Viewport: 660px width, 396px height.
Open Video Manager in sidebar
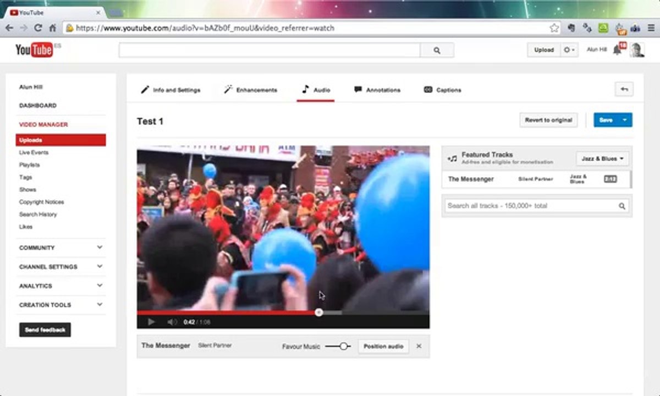(x=43, y=125)
